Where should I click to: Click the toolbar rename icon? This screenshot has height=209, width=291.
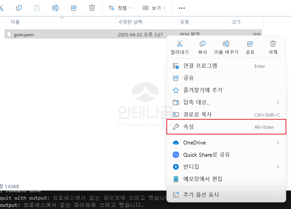pos(55,8)
